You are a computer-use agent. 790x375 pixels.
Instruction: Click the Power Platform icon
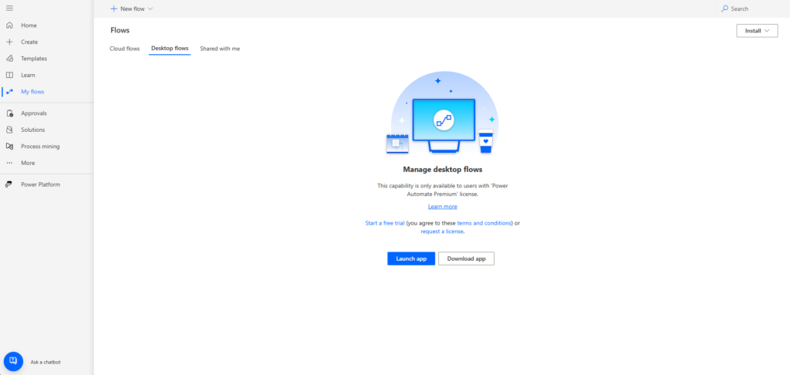tap(9, 184)
